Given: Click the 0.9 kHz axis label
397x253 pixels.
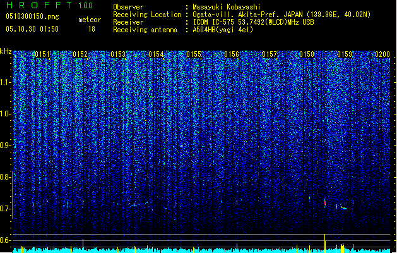Looking at the screenshot, I should (x=5, y=145).
